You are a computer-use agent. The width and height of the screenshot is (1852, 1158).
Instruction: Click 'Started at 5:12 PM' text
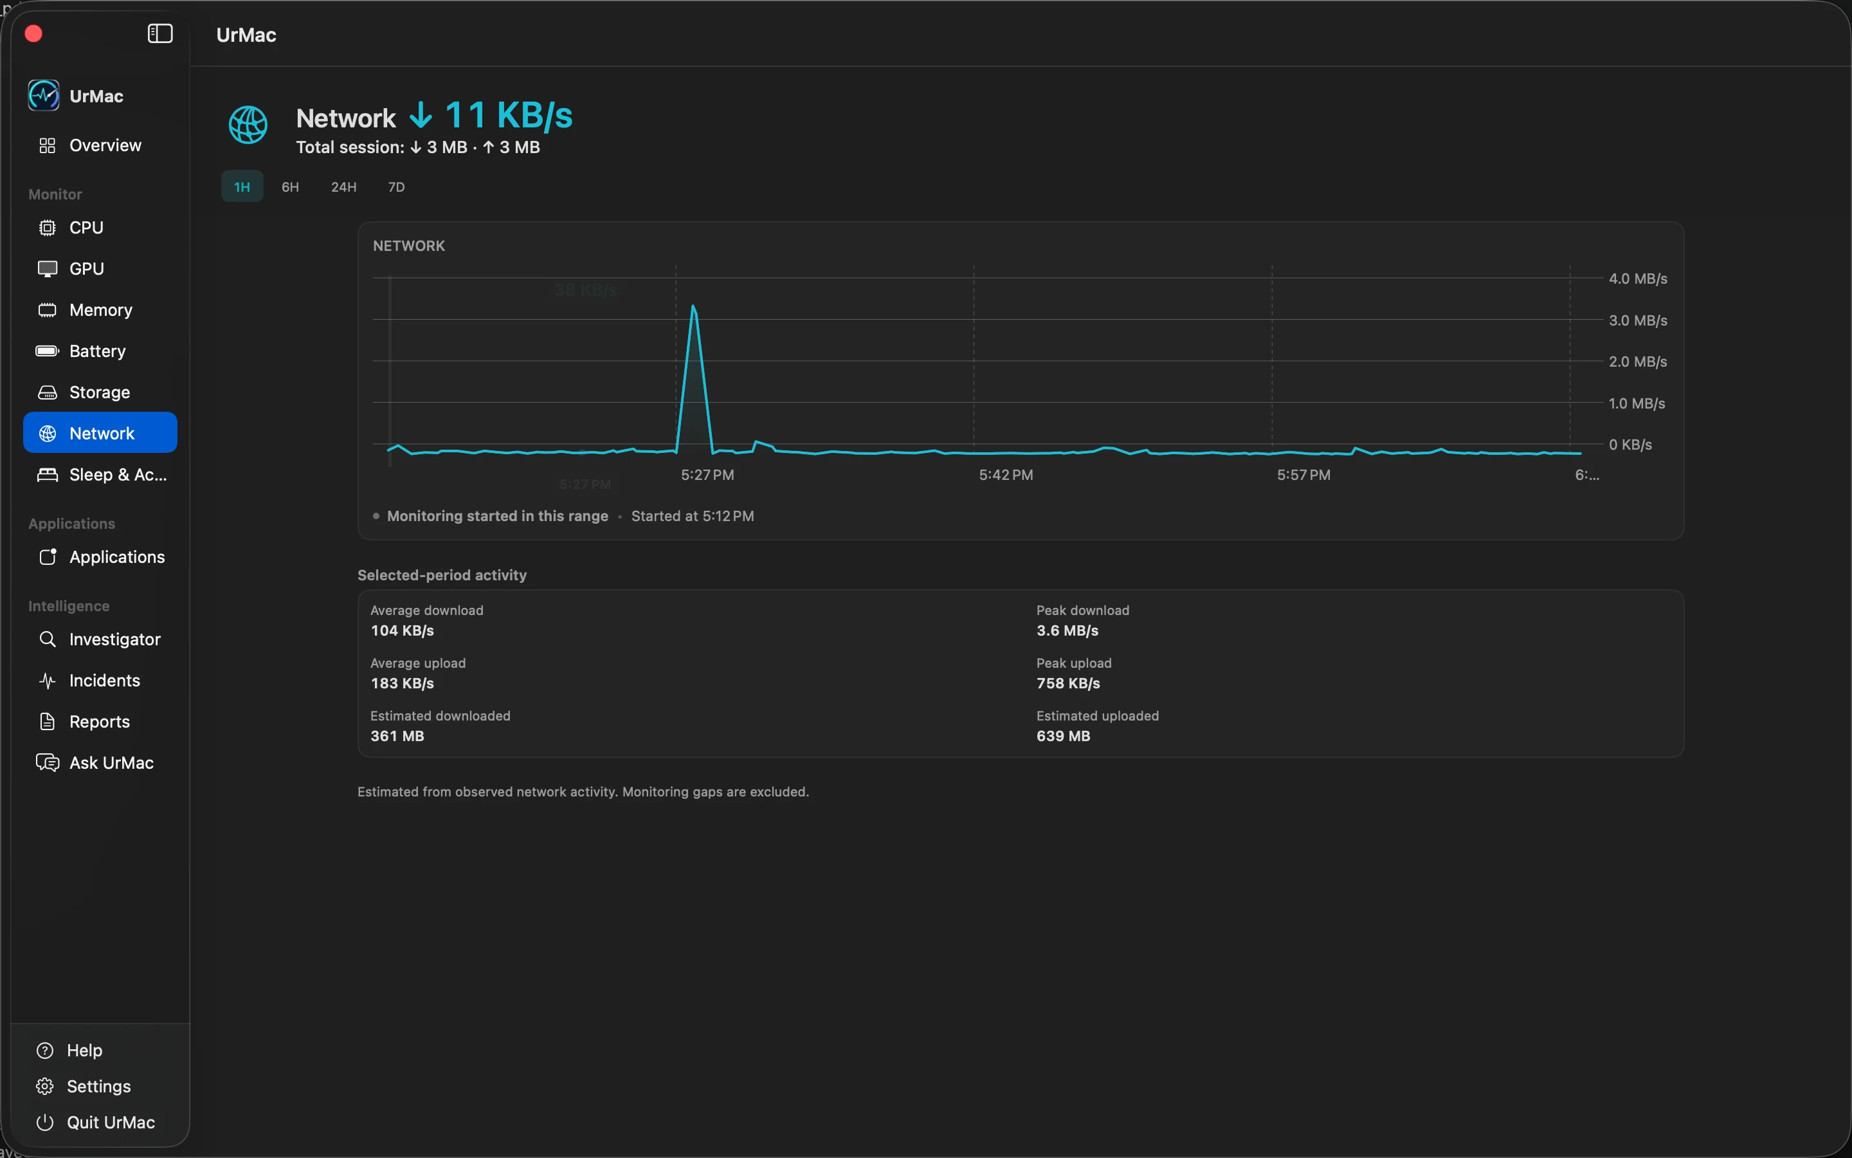[x=693, y=516]
